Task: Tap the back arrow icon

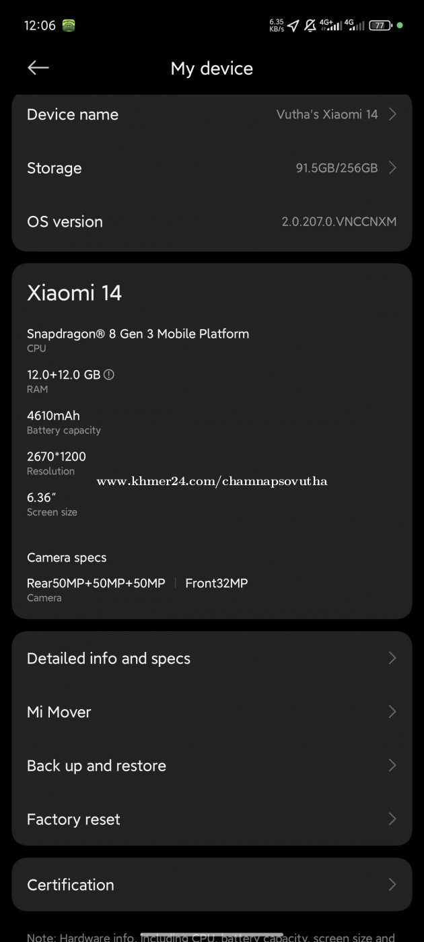Action: pyautogui.click(x=38, y=67)
